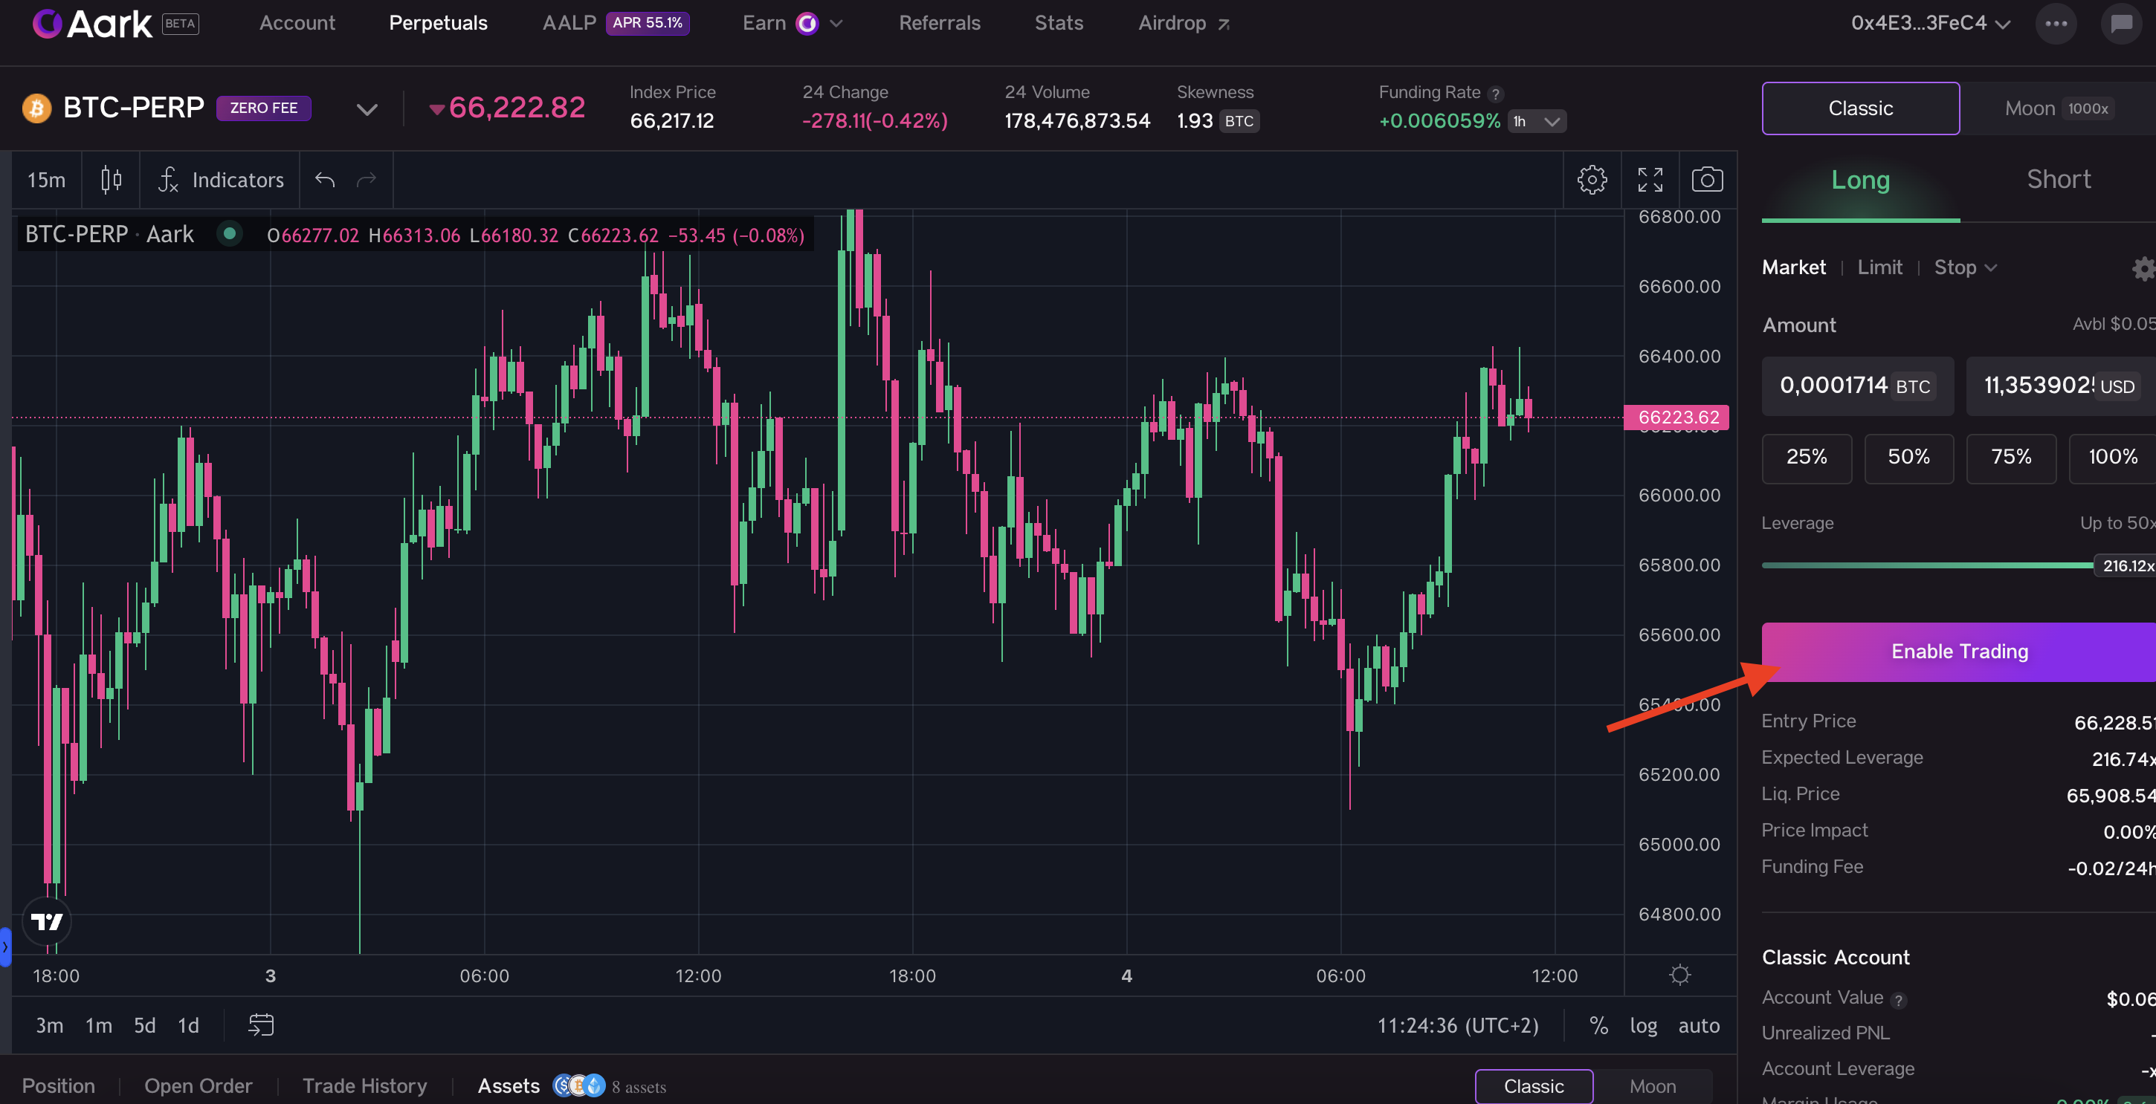The image size is (2156, 1104).
Task: Set amount to 100%
Action: coord(2112,458)
